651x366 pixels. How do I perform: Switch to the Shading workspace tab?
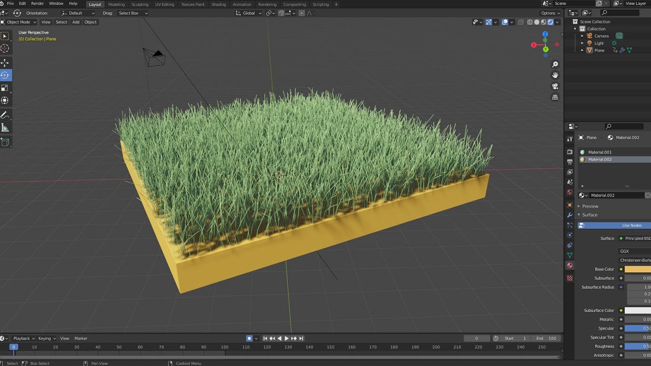click(x=219, y=4)
